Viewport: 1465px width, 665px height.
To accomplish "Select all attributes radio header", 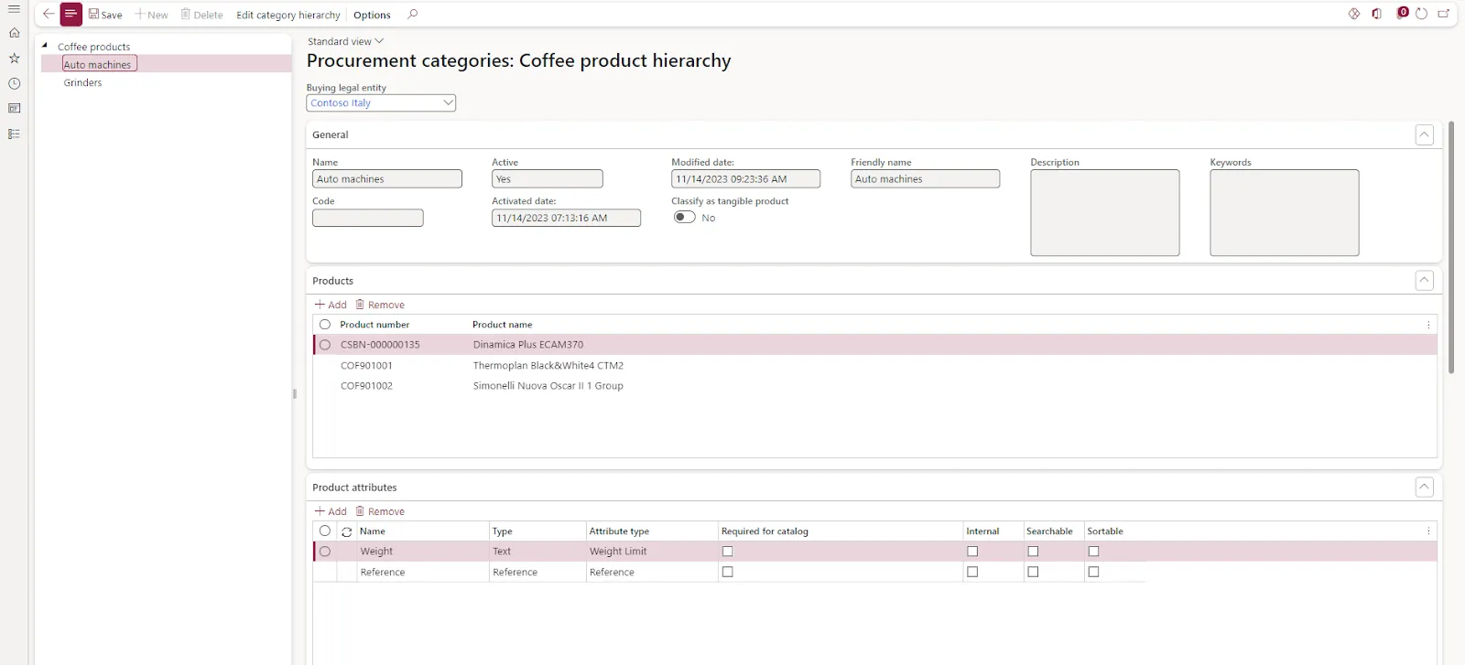I will [325, 531].
